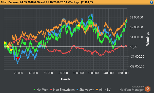Toggle the Non Showdown legend entry
Image resolution: width=154 pixels, height=93 pixels.
[x=63, y=89]
